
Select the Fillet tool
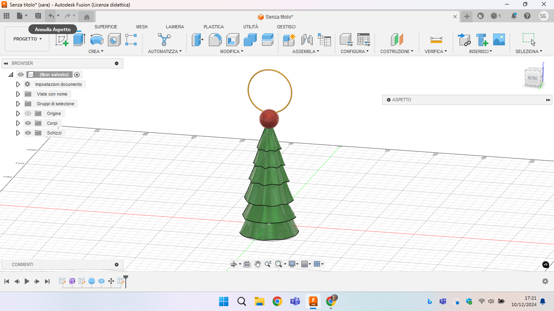(215, 40)
